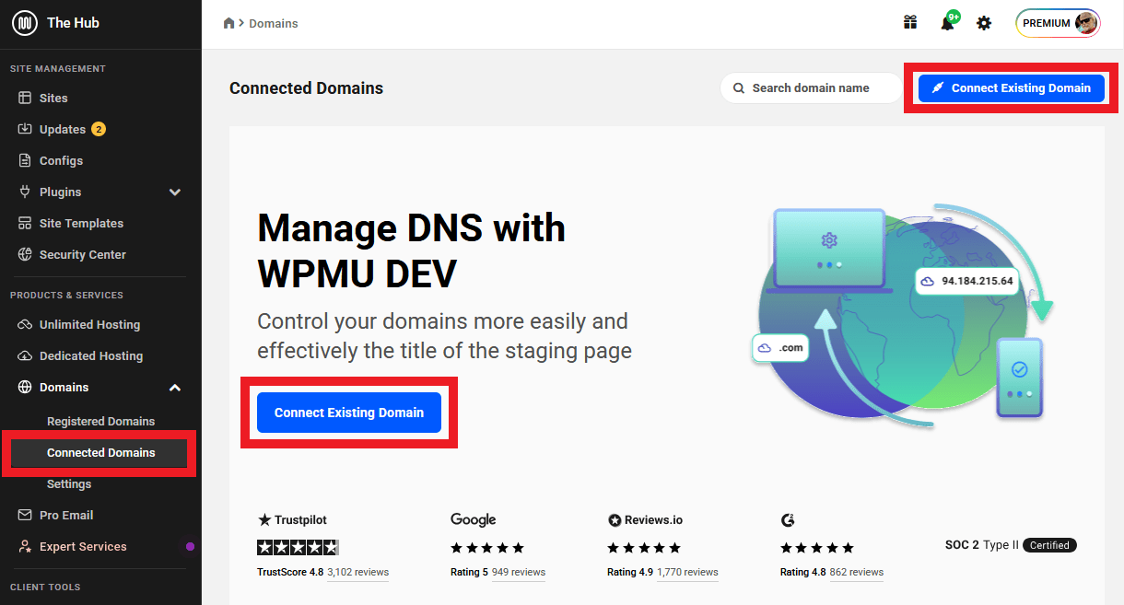The image size is (1124, 605).
Task: Click the Pro Email envelope icon
Action: click(x=25, y=515)
